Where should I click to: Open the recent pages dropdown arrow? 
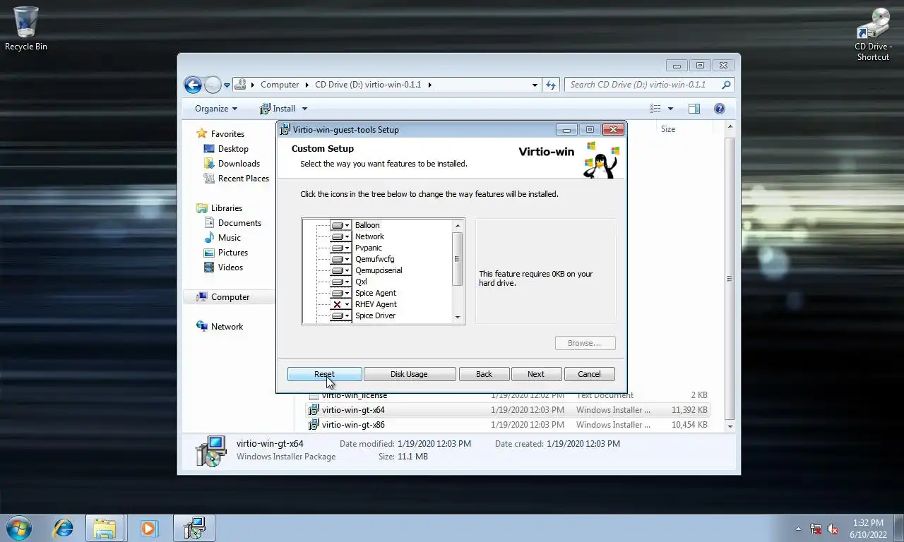tap(227, 85)
